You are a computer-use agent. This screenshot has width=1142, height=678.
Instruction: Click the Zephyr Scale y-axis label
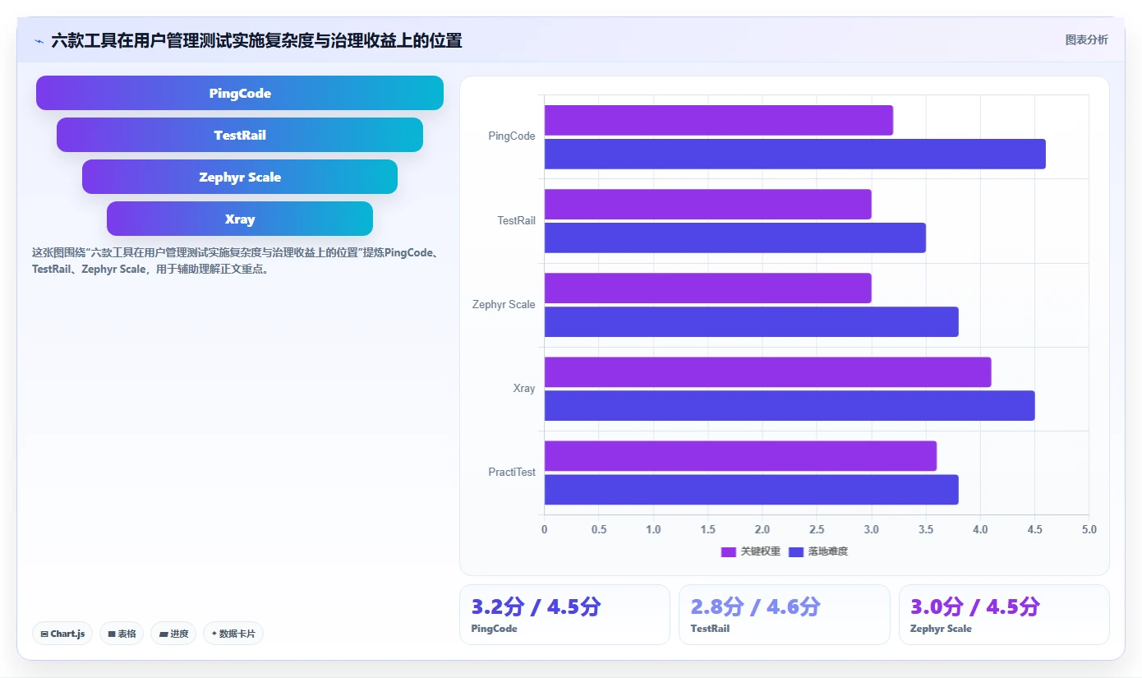tap(504, 304)
